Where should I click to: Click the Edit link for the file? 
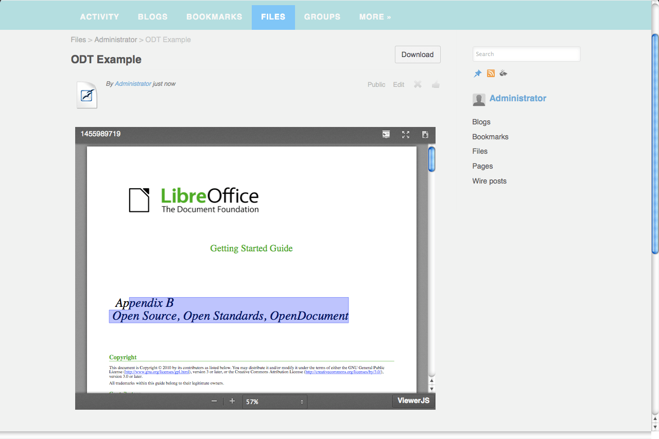(398, 84)
